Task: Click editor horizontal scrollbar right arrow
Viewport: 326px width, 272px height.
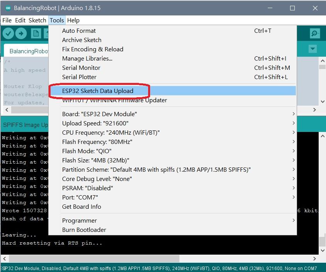Action: click(314, 110)
